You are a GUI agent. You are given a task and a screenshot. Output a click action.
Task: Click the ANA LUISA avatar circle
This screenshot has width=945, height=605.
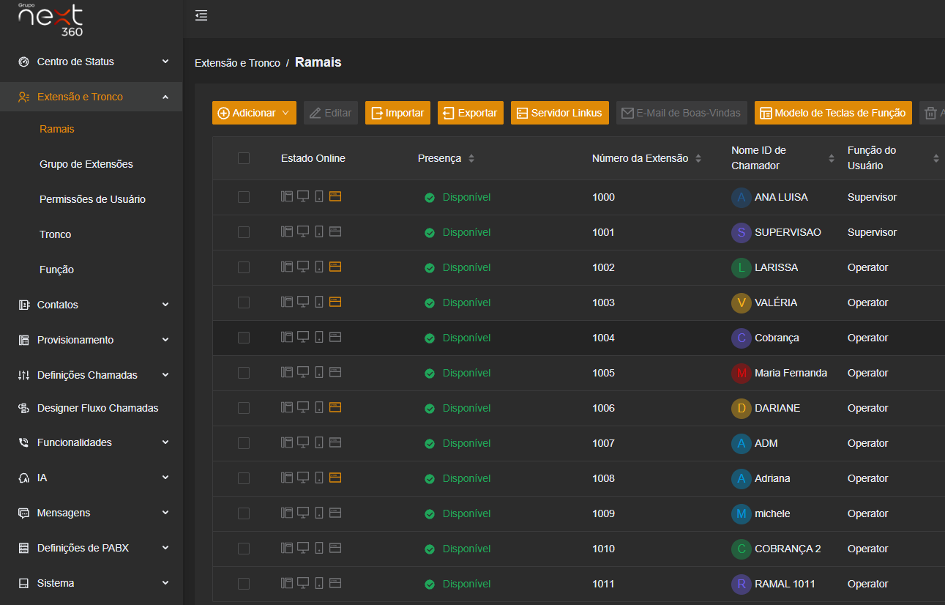[742, 197]
